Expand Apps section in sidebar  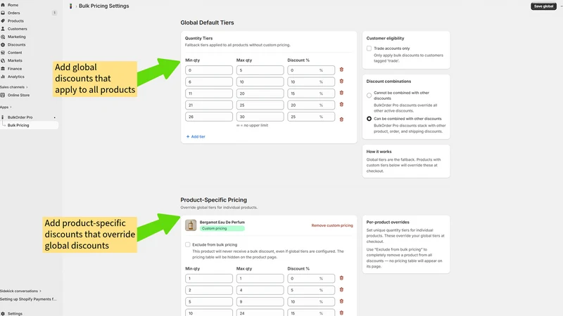pyautogui.click(x=6, y=107)
